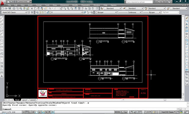189x114 pixels.
Task: Toggle Grid Display in status bar
Action: tap(27, 112)
